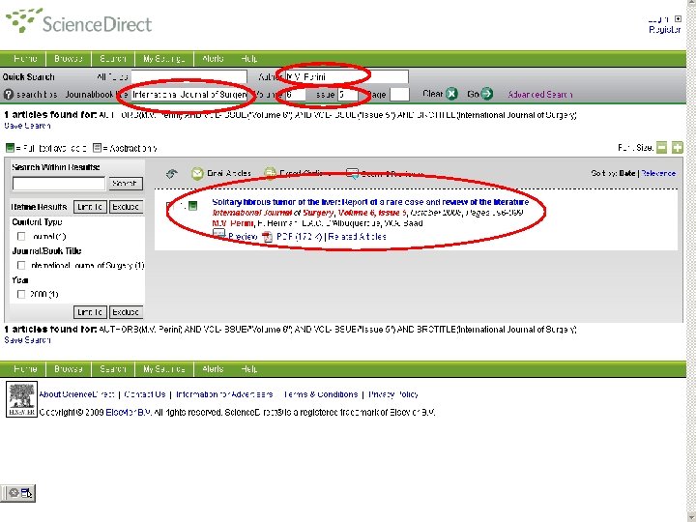Viewport: 696px width, 522px height.
Task: Open About ScienceDirect footer link
Action: pos(76,394)
